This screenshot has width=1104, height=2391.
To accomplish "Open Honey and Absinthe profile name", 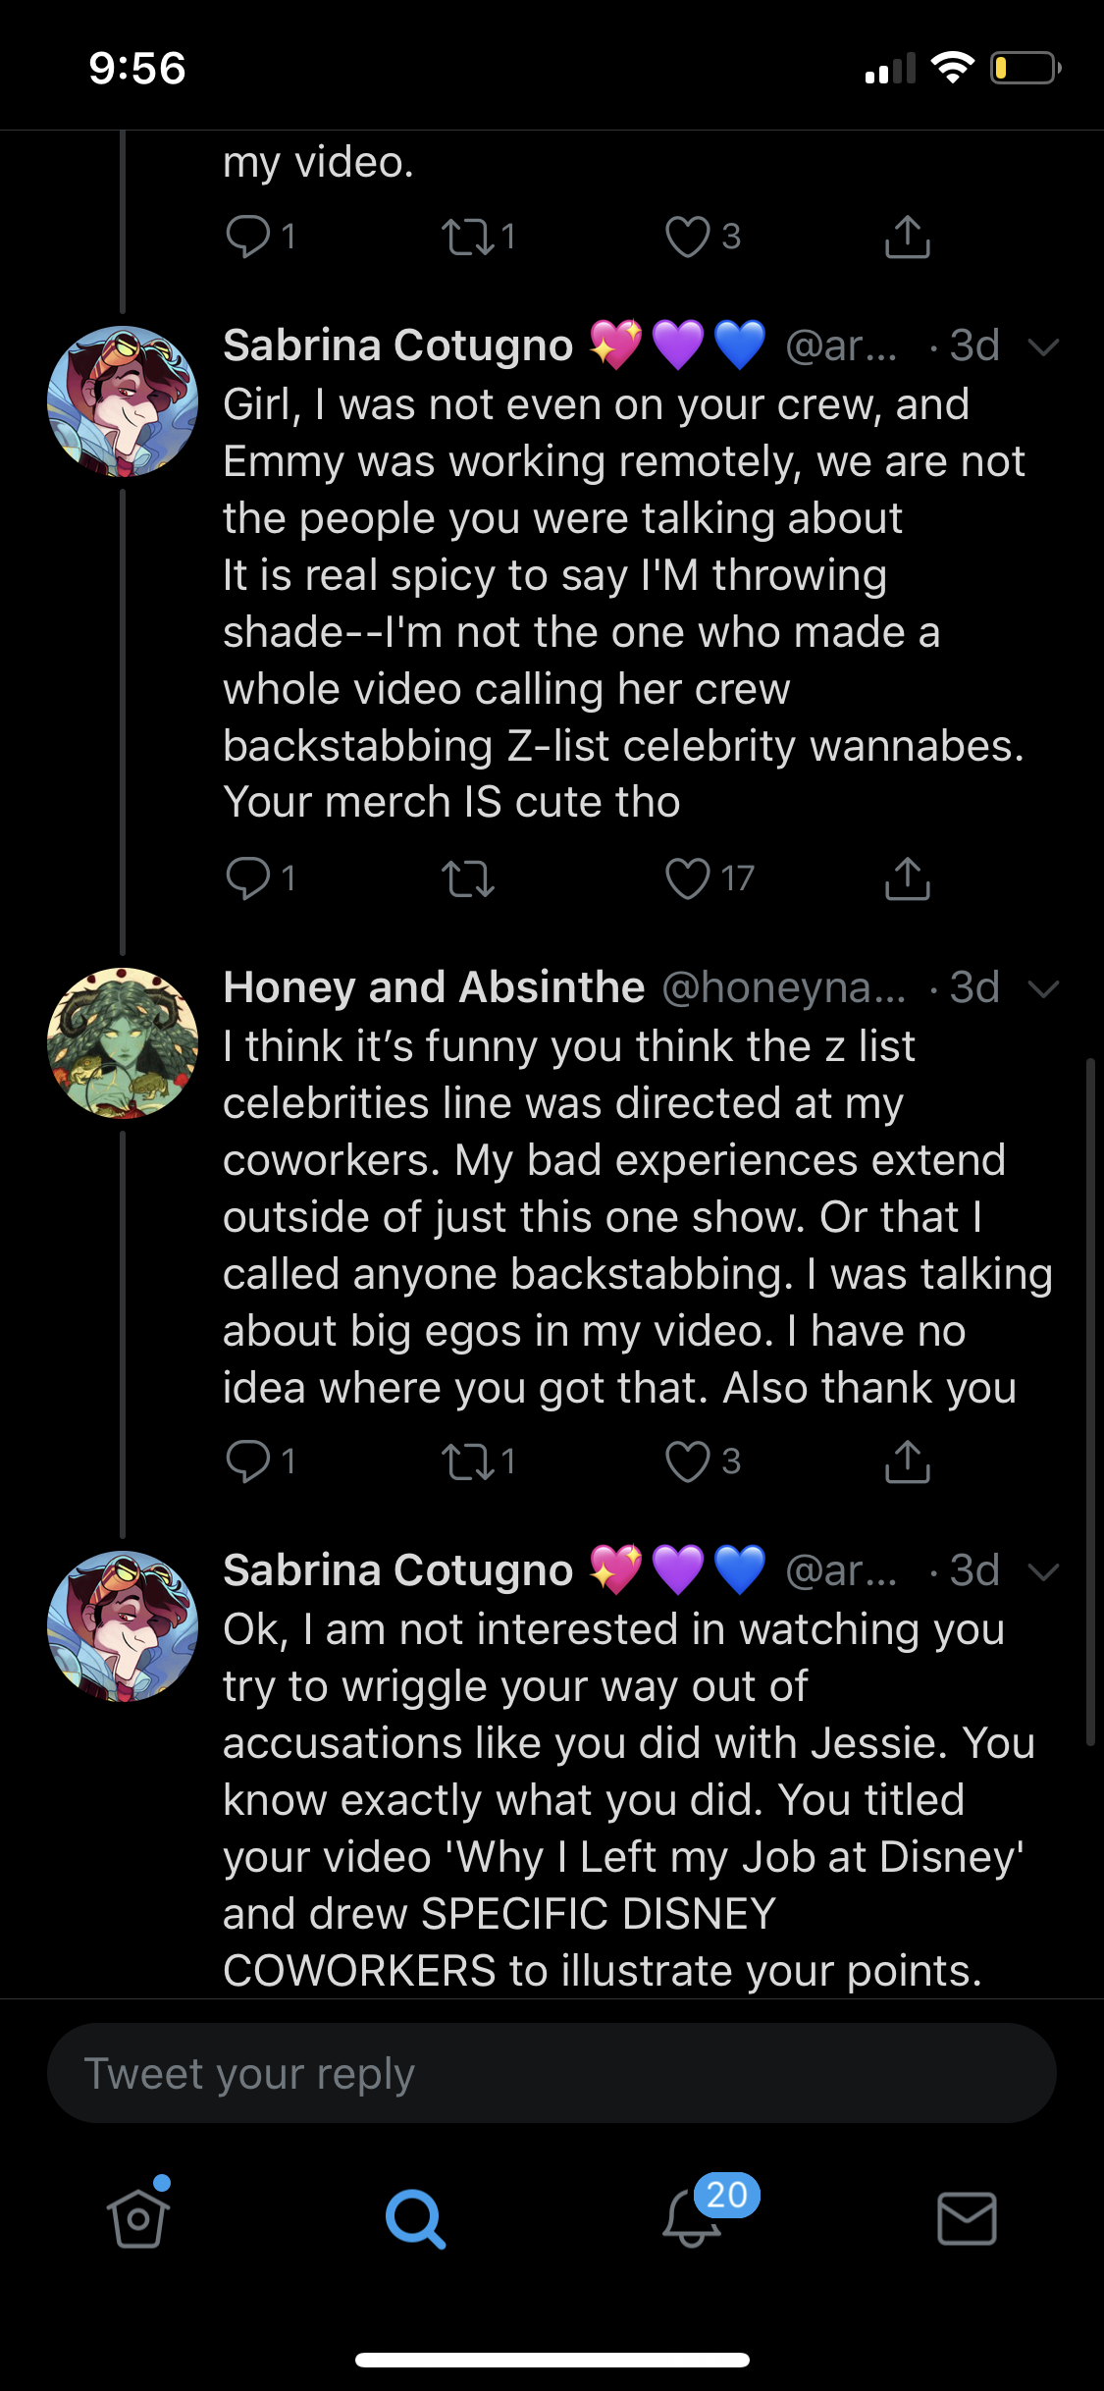I will (434, 987).
